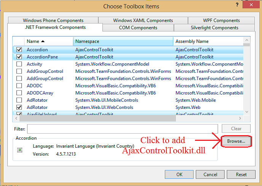The width and height of the screenshot is (262, 186).
Task: Click the horizontal scroll-left arrow
Action: [x=16, y=118]
